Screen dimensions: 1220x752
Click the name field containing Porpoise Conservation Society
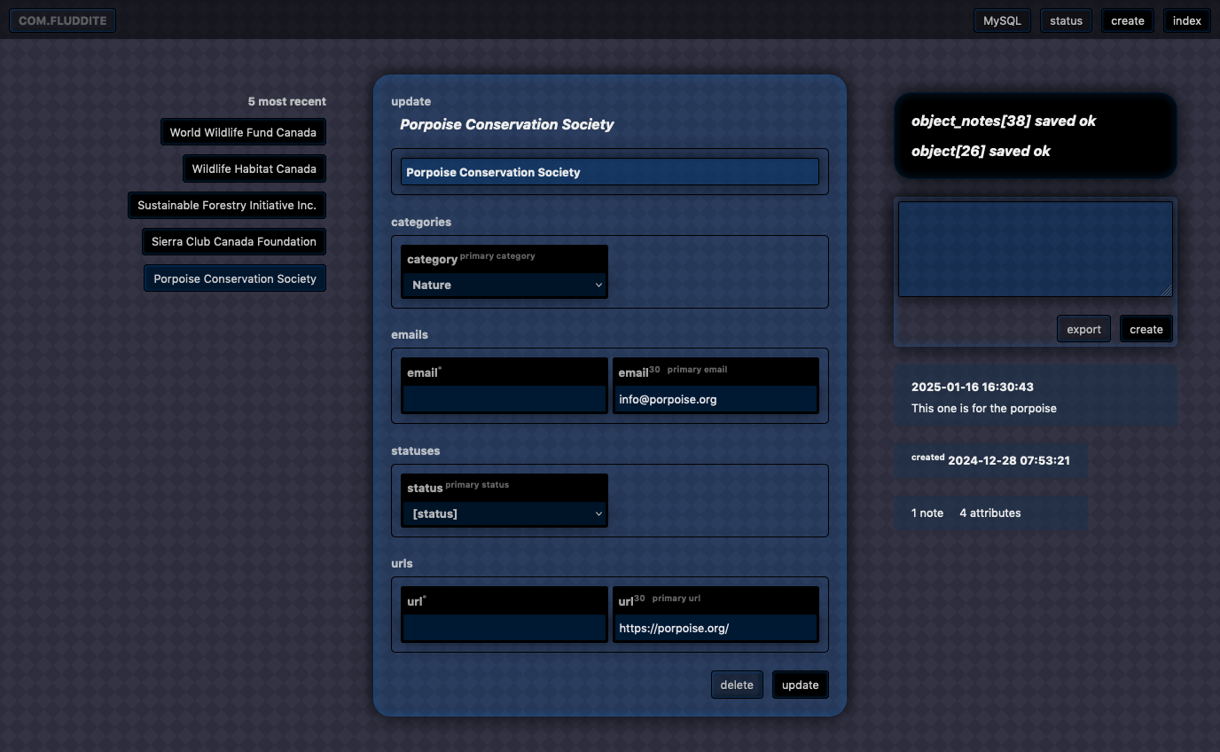(x=610, y=172)
